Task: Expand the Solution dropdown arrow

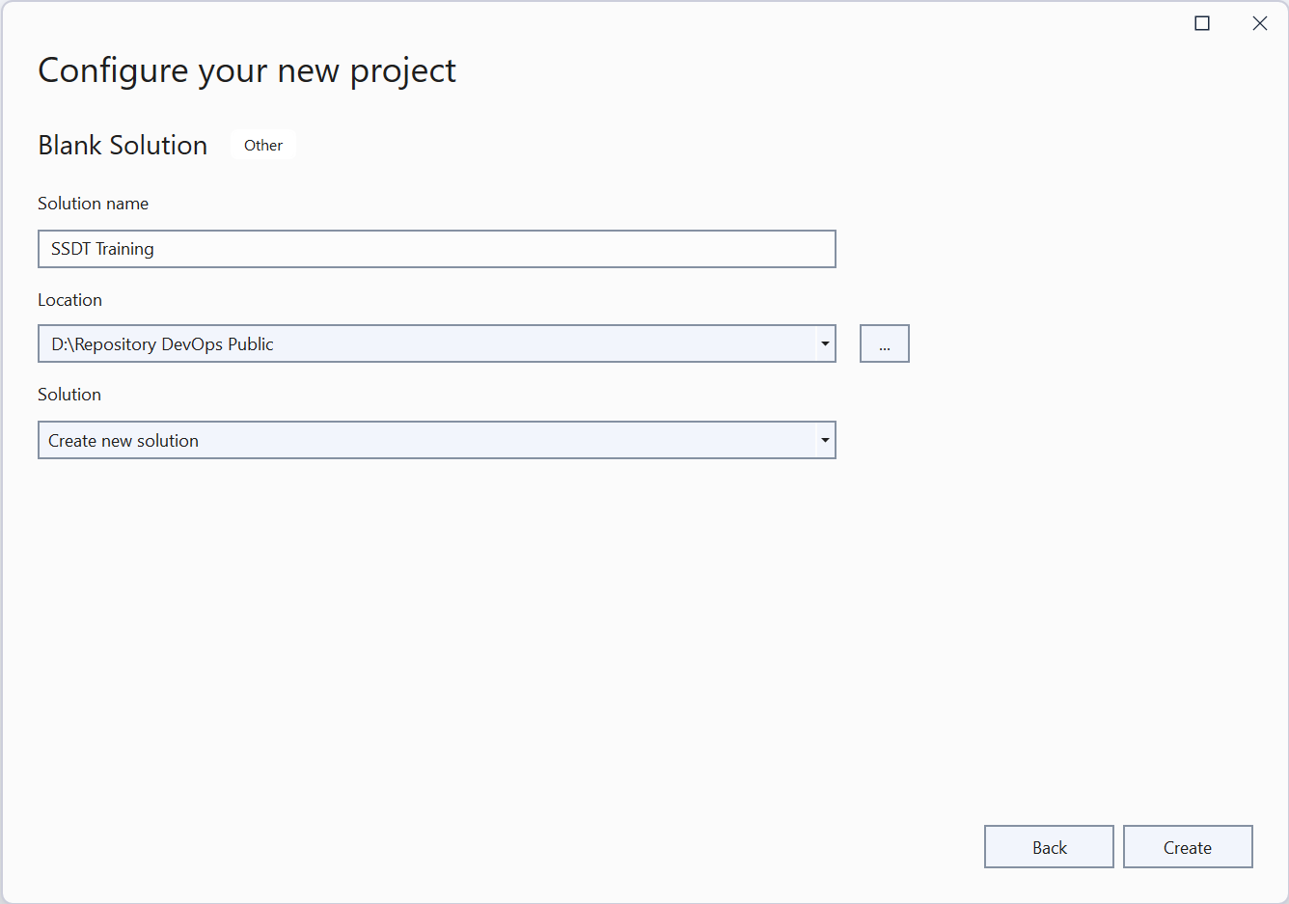Action: pos(825,441)
